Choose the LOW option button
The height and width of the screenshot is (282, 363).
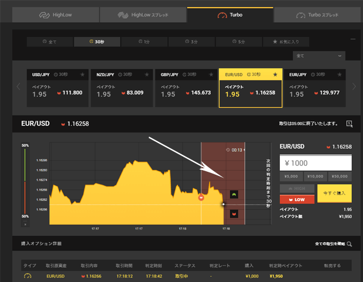click(297, 199)
